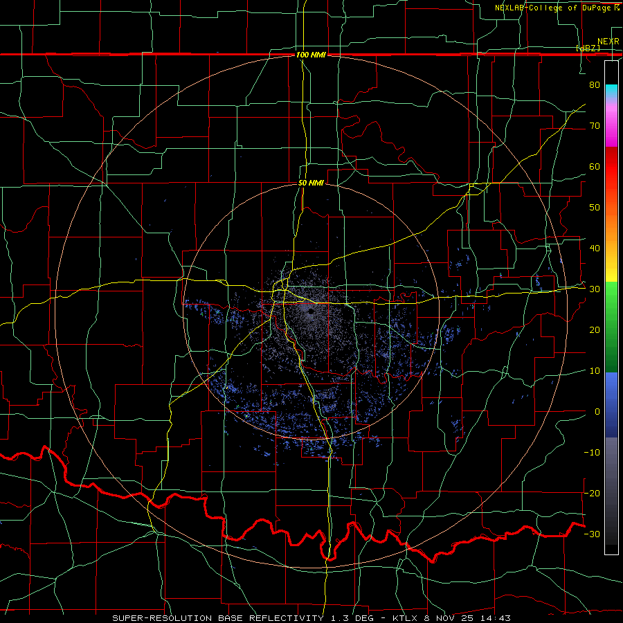Click the 10 value on the dBZ scale

point(595,371)
